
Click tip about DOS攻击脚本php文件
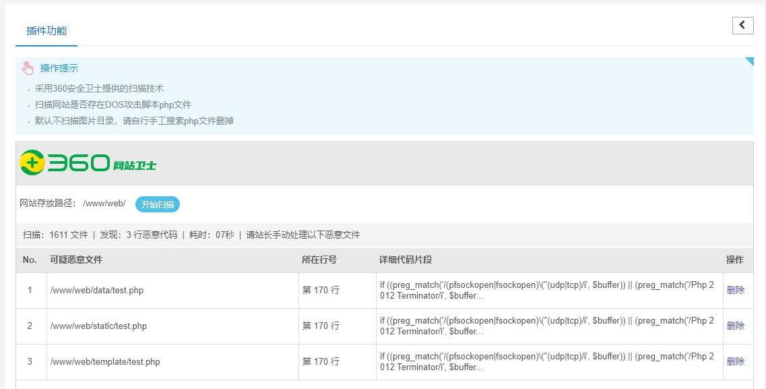pos(113,104)
